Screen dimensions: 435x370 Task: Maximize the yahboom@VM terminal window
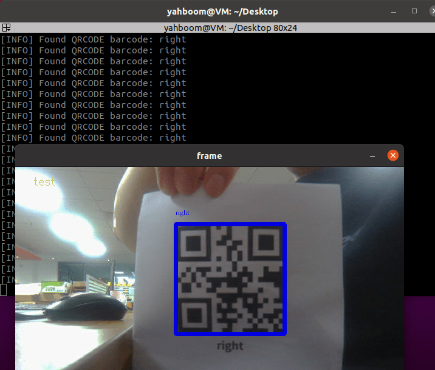[x=414, y=11]
